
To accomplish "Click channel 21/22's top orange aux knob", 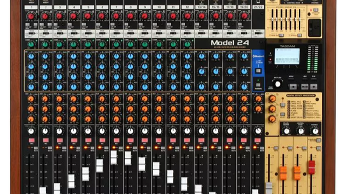I will pyautogui.click(x=258, y=99).
